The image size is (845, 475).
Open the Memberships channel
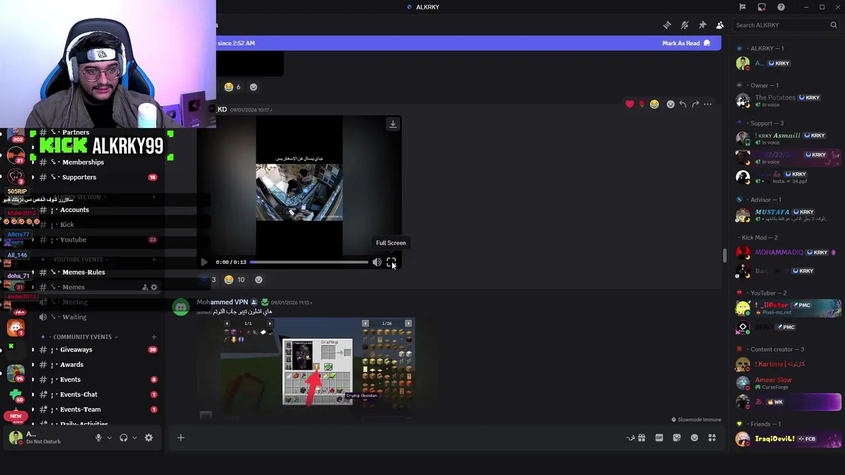tap(83, 162)
